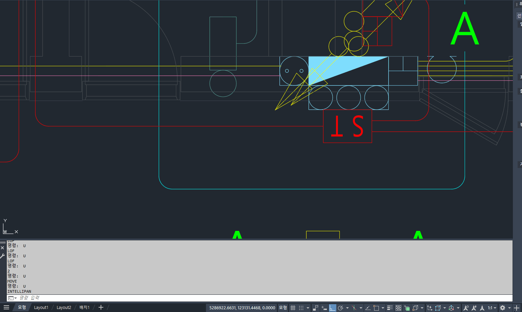Click the dynamic UCS icon
522x312 pixels.
click(429, 308)
